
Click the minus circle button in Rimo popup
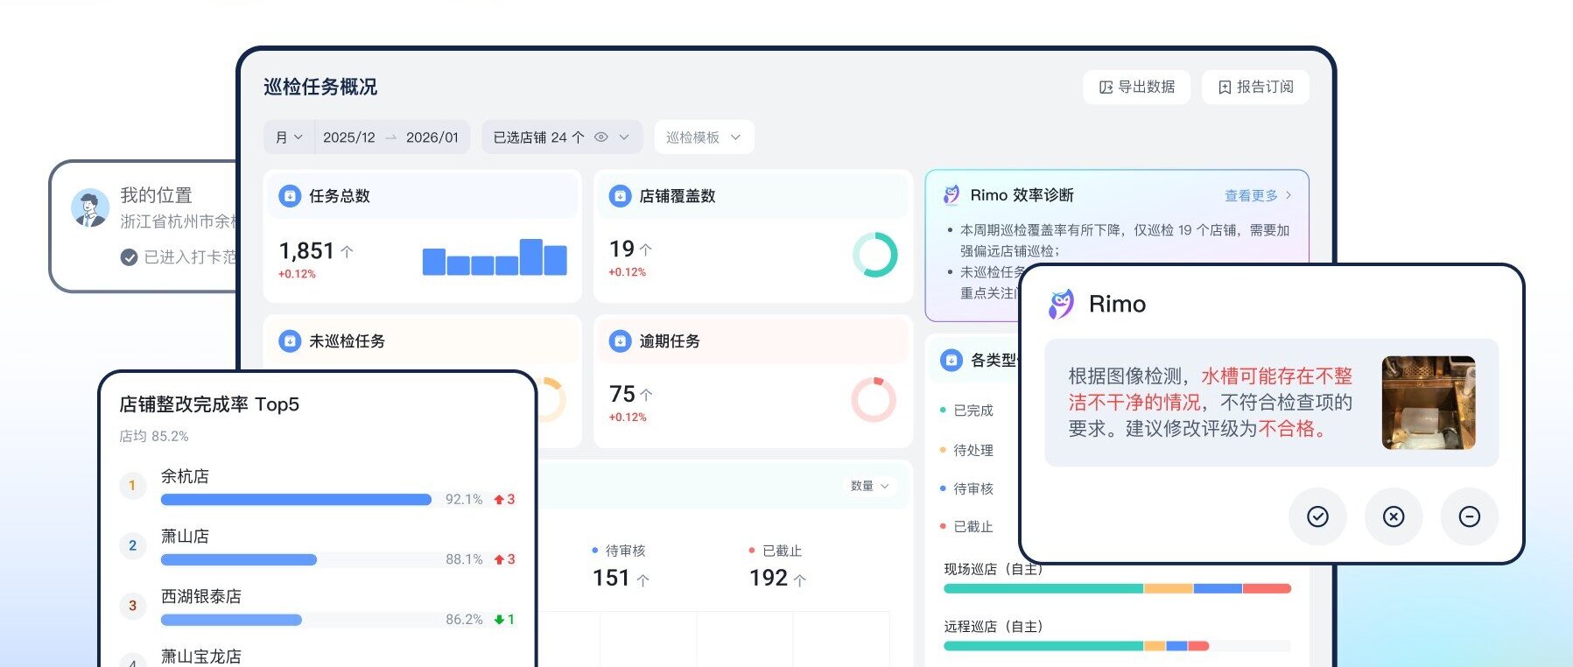(1470, 516)
